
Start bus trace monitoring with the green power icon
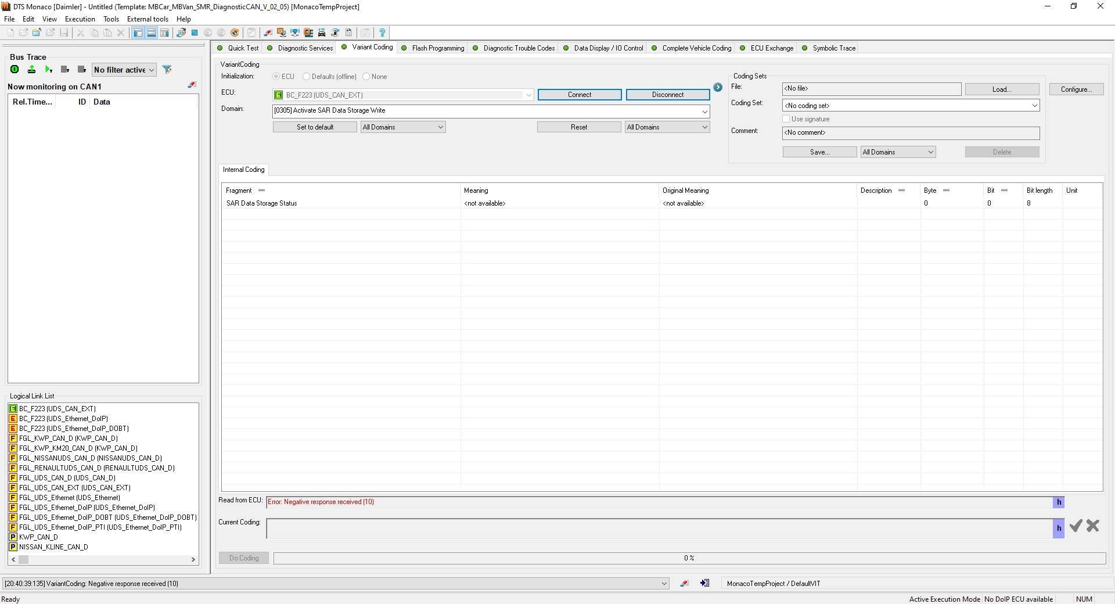click(15, 70)
